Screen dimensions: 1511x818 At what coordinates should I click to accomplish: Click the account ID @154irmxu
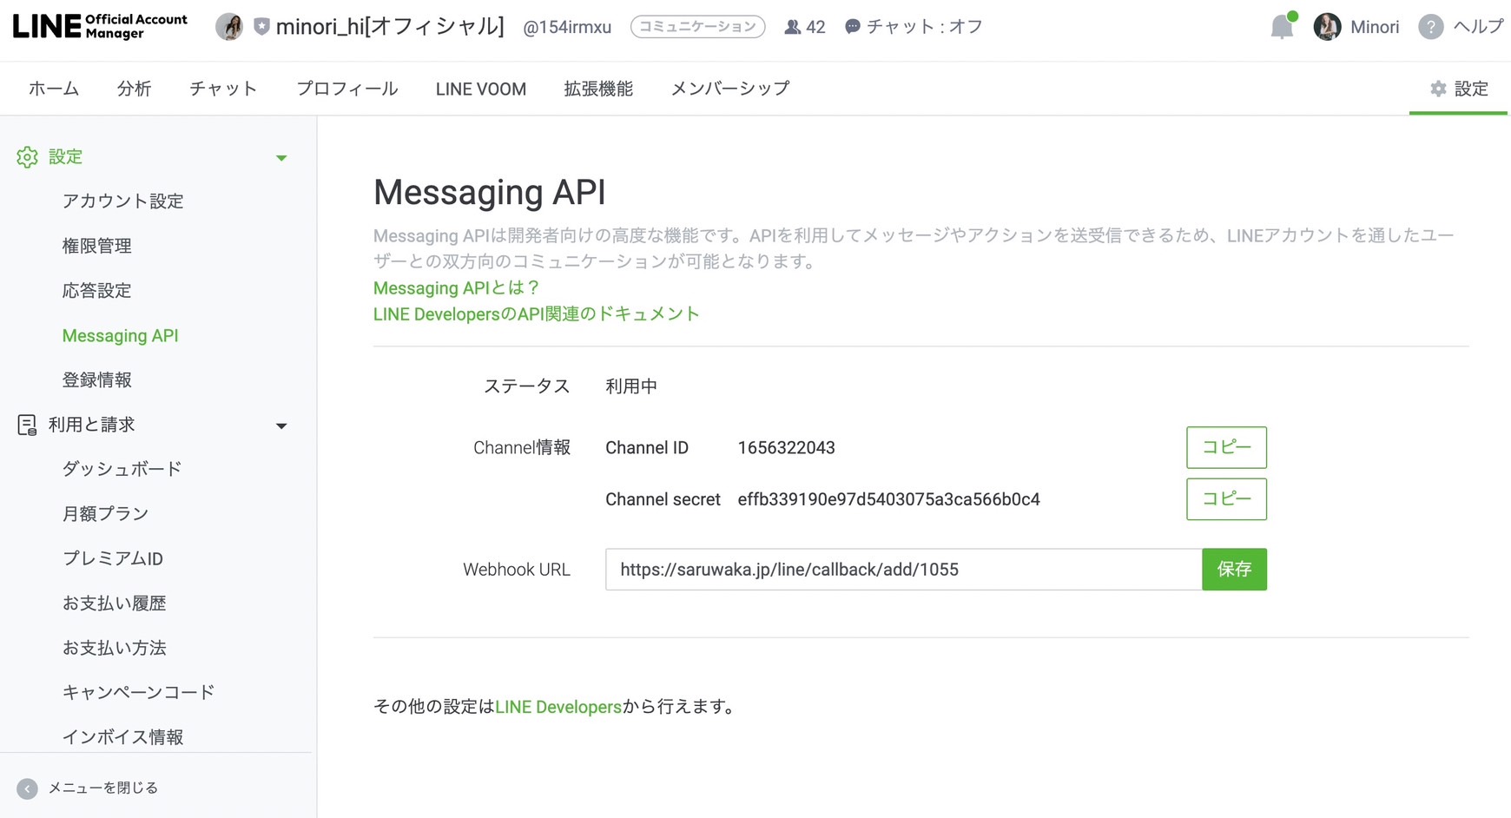[567, 27]
